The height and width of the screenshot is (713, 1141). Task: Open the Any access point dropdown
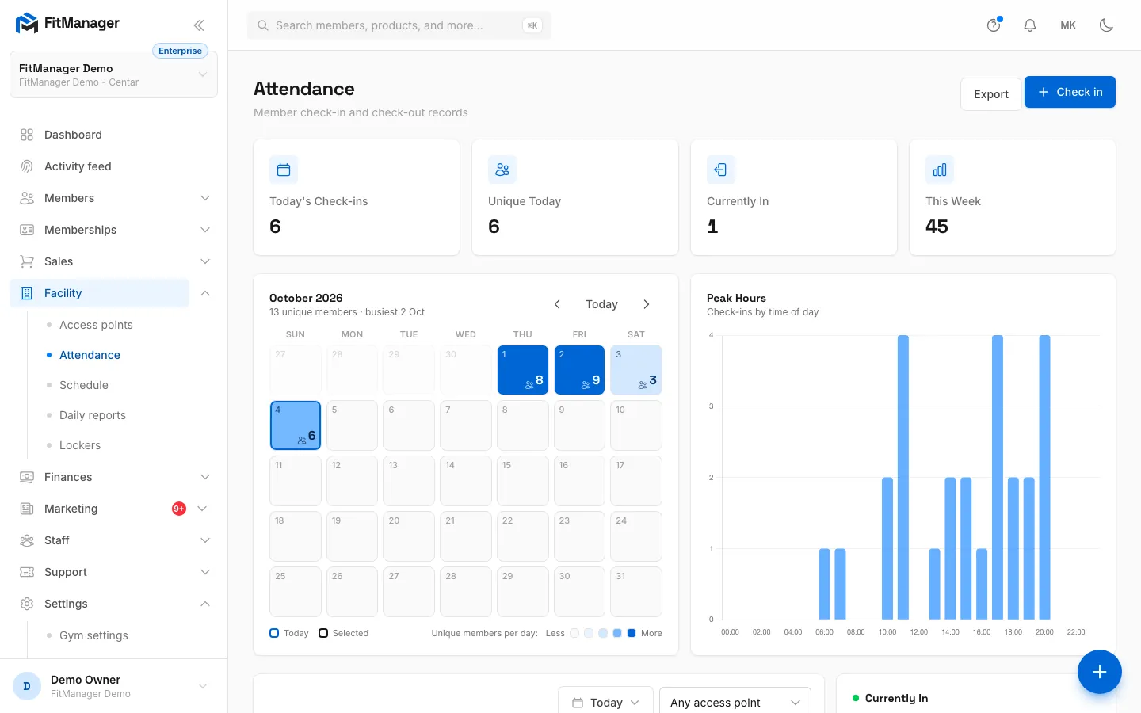coord(735,703)
